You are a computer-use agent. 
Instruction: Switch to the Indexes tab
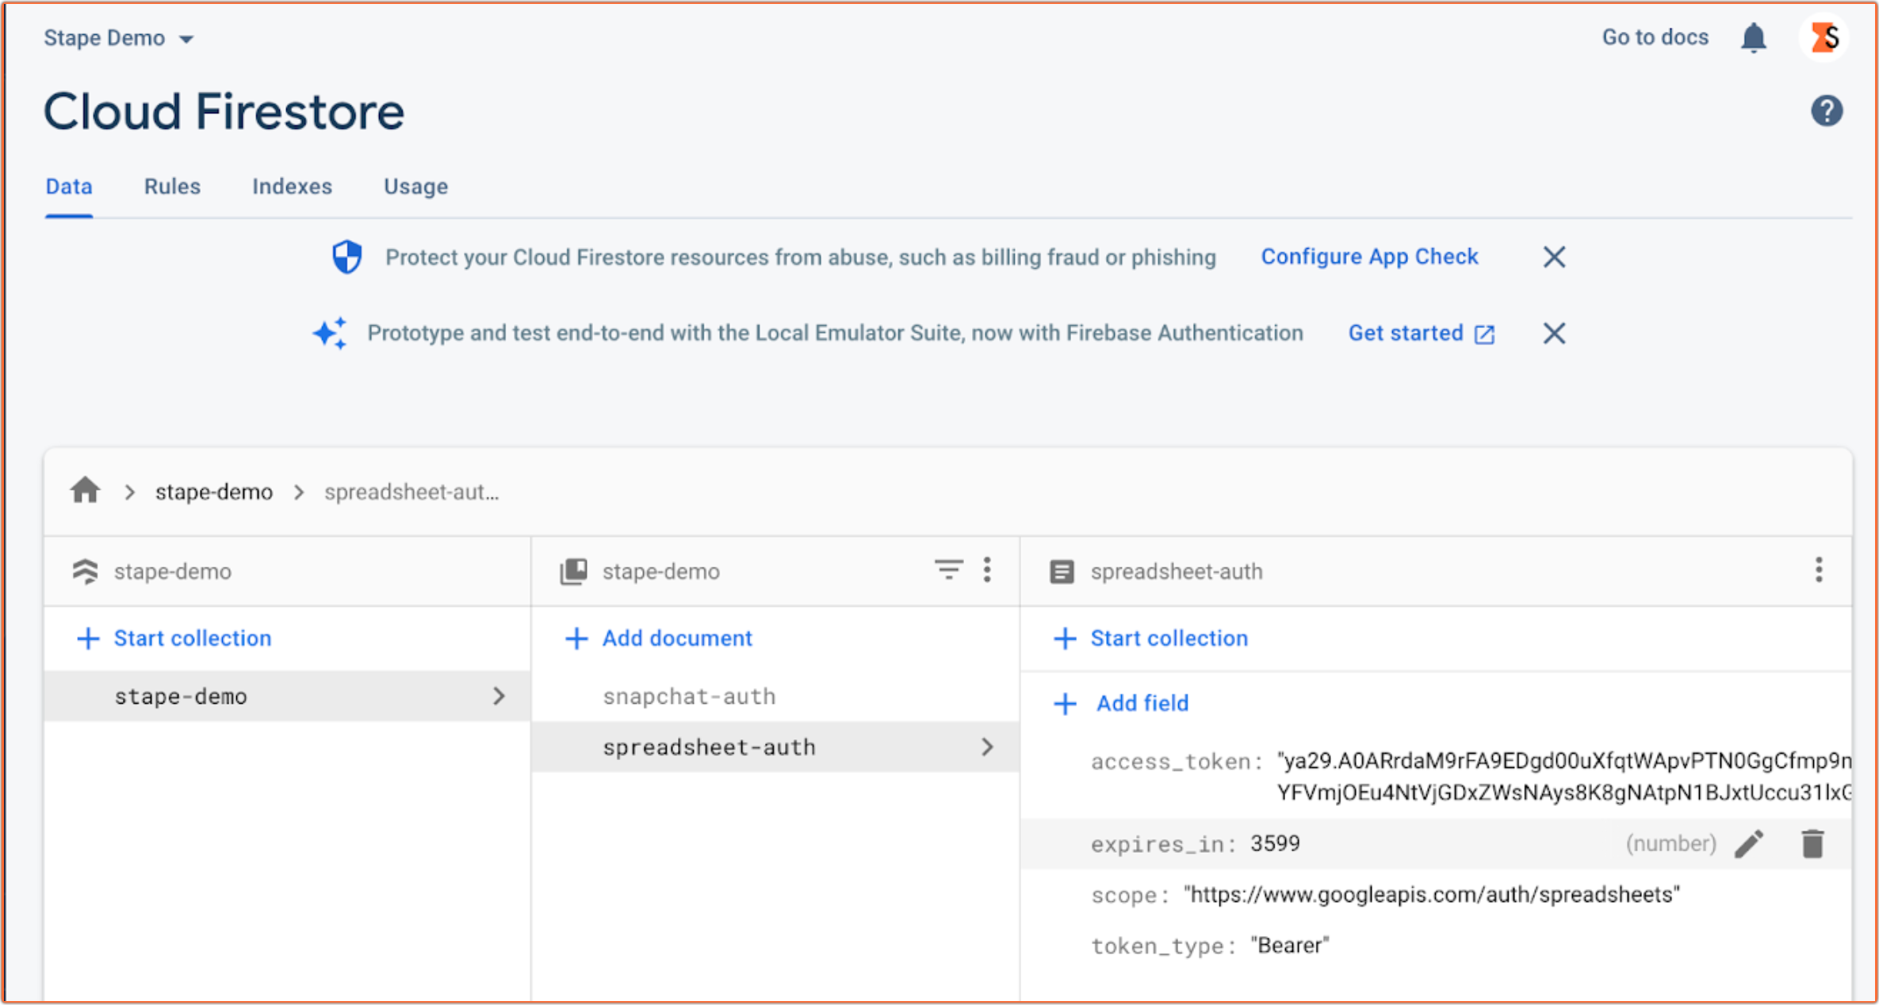[292, 186]
